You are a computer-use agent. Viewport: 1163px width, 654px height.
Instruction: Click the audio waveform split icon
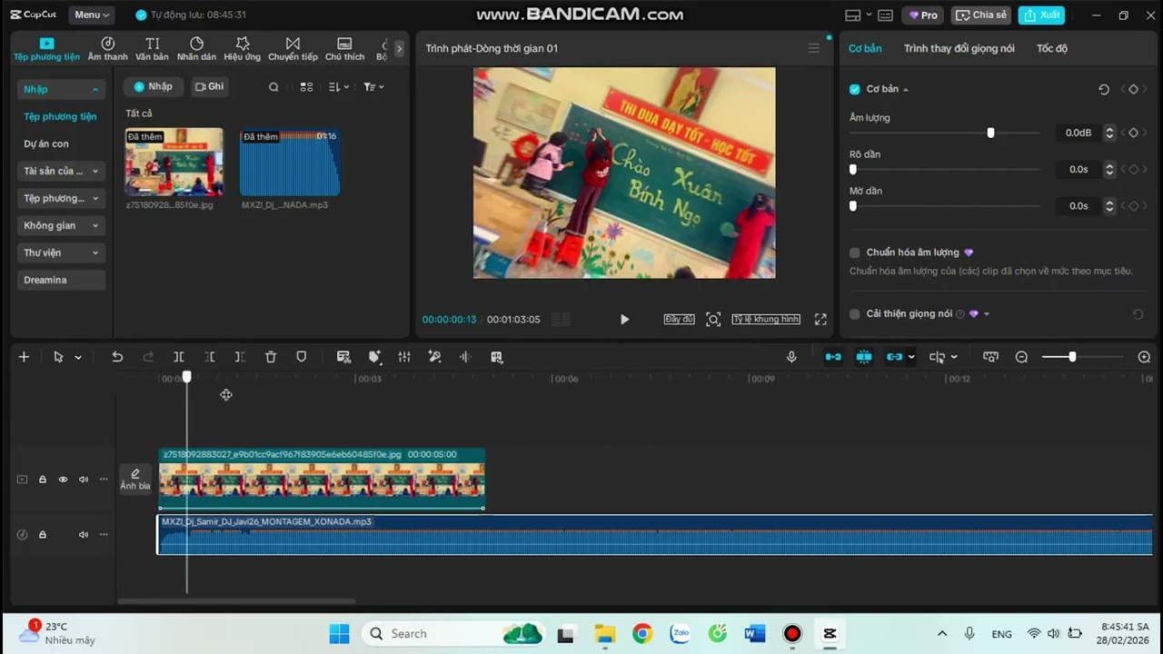point(465,357)
